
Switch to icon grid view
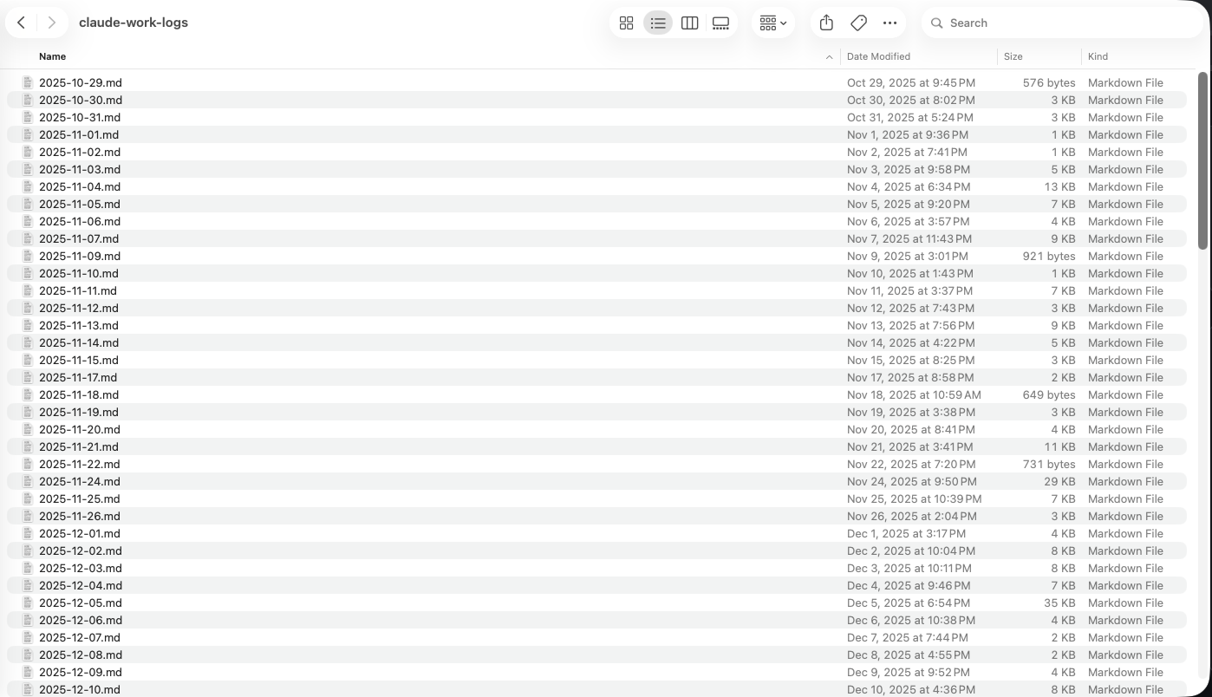[626, 23]
